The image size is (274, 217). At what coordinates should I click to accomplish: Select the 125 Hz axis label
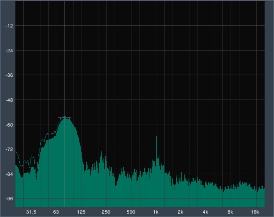81,212
